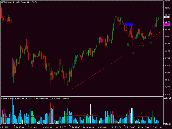Image resolution: width=172 pixels, height=129 pixels.
Task: Click the white 94.34 current price tag
Action: [x=167, y=17]
